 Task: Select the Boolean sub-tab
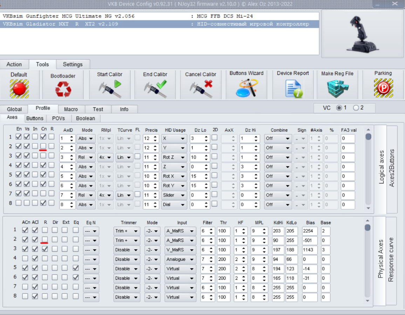(x=85, y=118)
